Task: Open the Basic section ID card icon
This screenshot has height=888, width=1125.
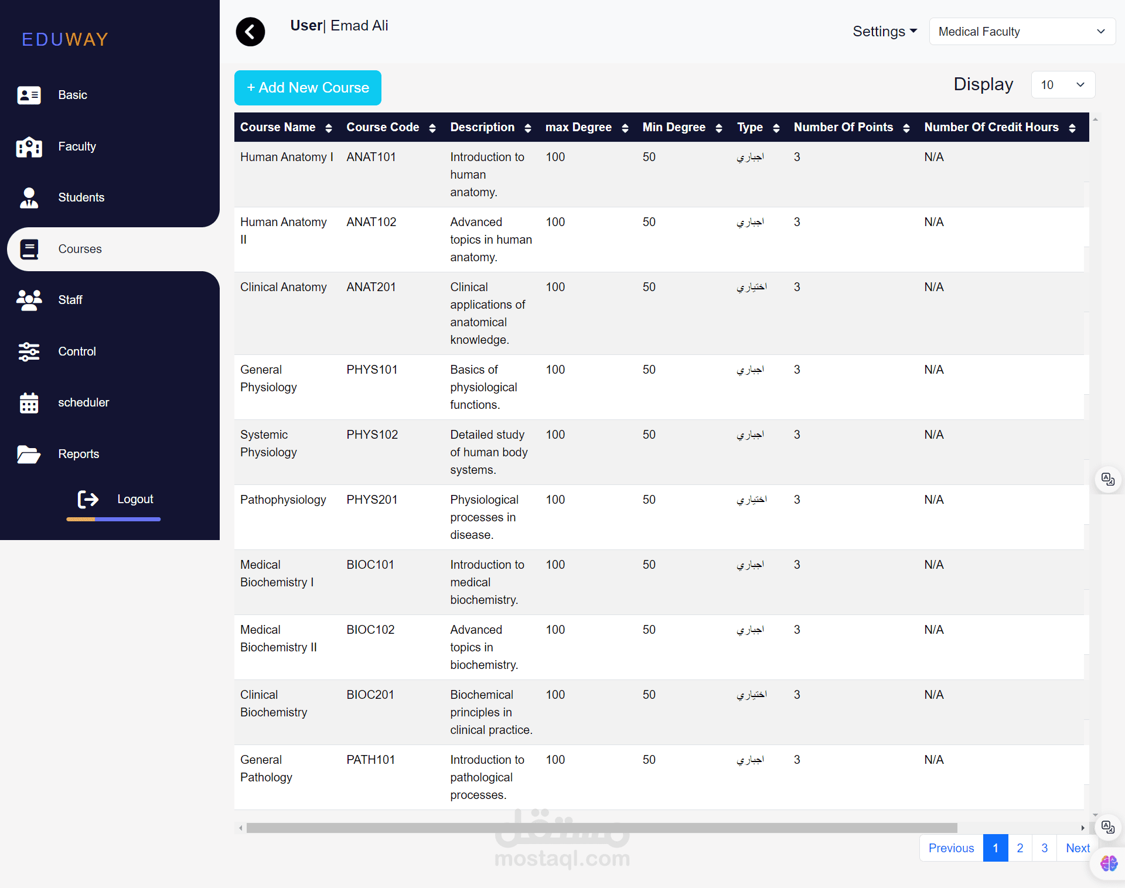Action: pyautogui.click(x=29, y=95)
